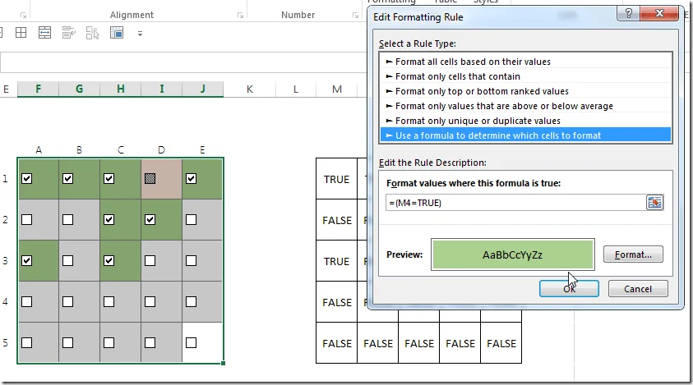693x385 pixels.
Task: Select 'Format only cells that contain' rule
Action: point(525,76)
